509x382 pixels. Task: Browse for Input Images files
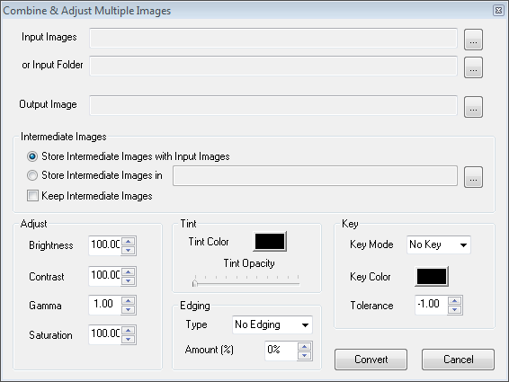473,40
